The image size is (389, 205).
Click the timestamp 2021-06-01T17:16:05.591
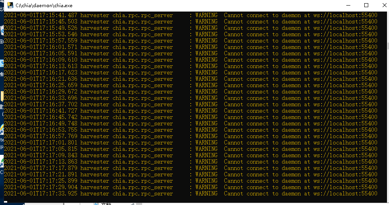41,53
